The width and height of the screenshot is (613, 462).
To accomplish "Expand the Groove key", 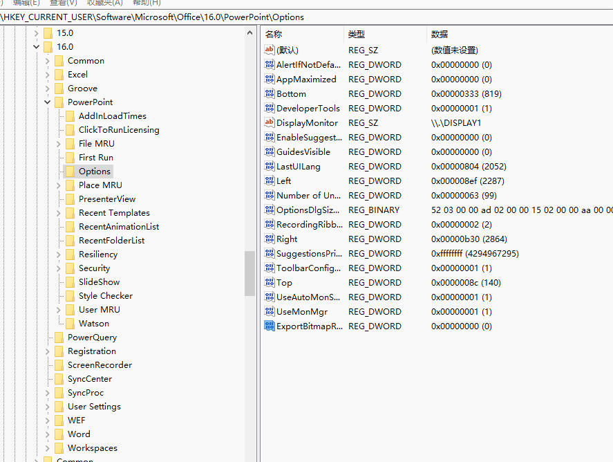I will coord(47,89).
